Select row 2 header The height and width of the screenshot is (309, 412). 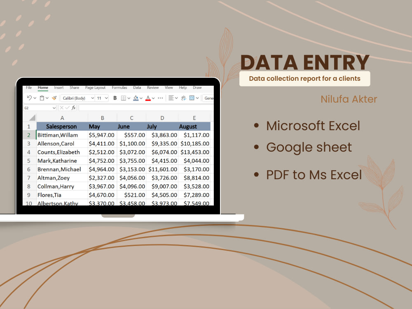(x=29, y=135)
